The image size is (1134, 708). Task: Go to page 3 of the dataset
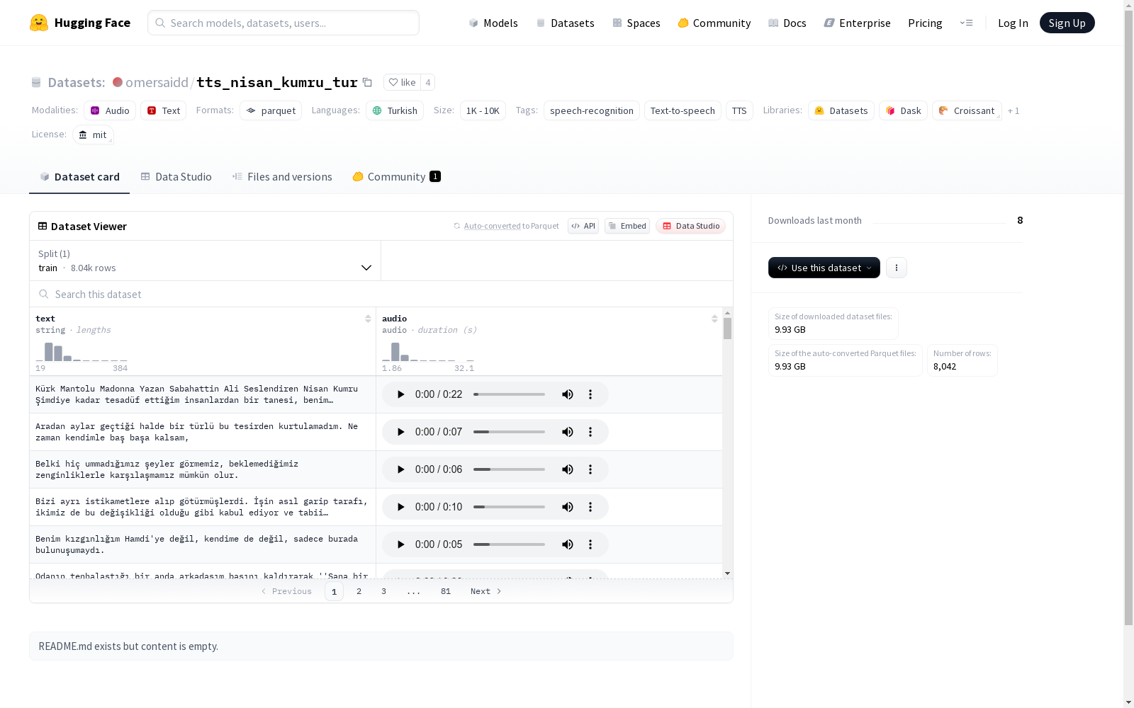384,591
